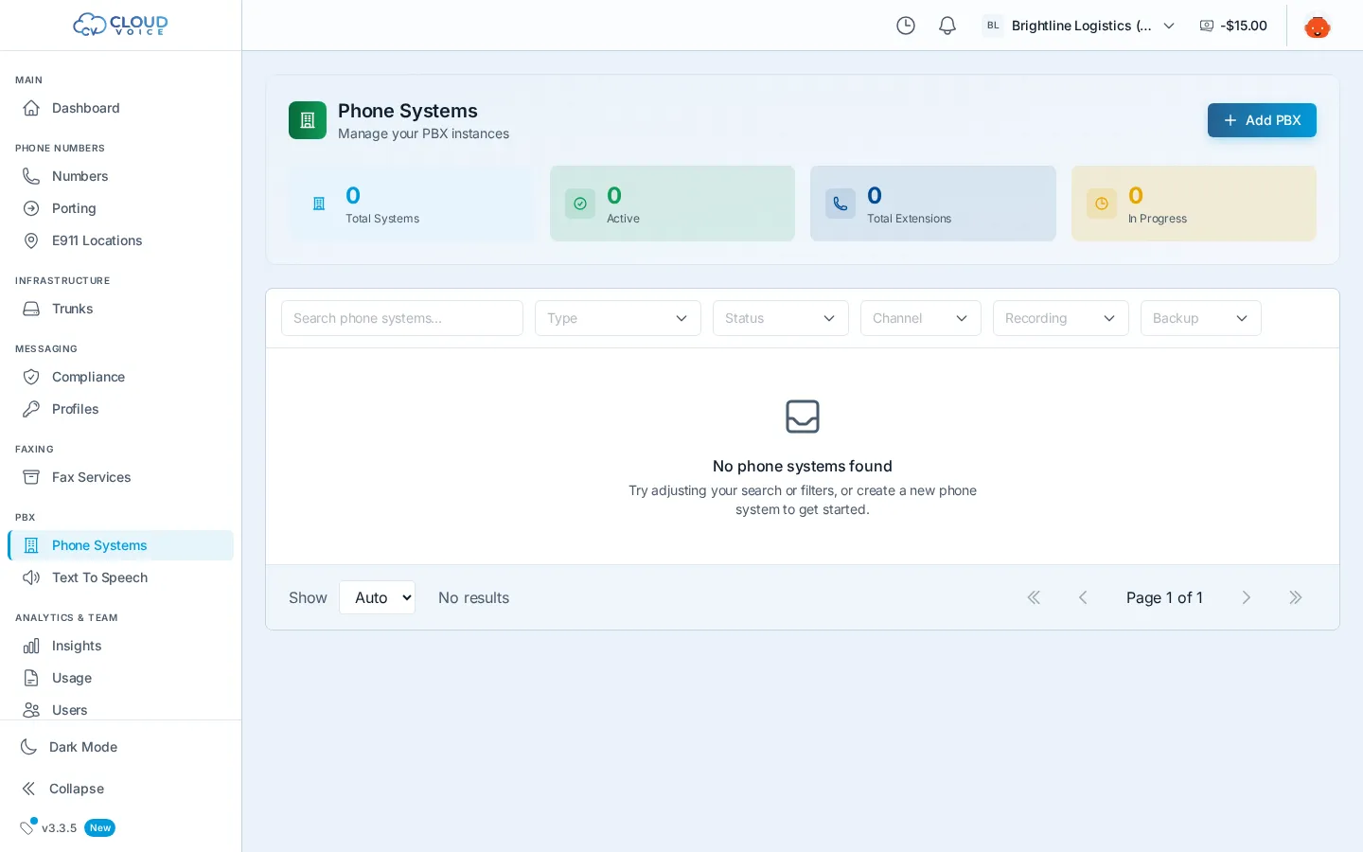Expand the Brightline Logistics account switcher
The width and height of the screenshot is (1363, 852).
tap(1079, 26)
